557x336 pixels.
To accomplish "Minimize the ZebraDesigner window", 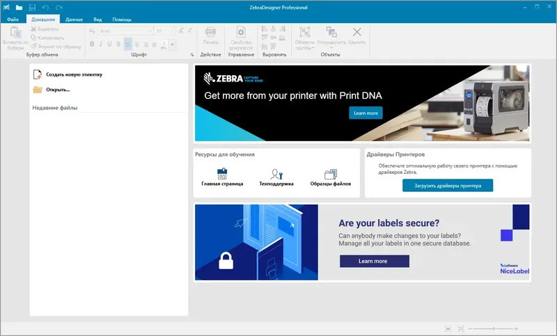I will pyautogui.click(x=525, y=7).
